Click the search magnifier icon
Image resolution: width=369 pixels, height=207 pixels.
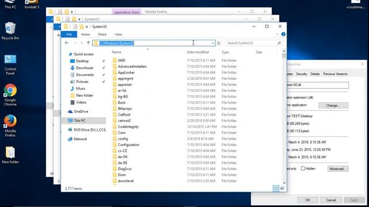pyautogui.click(x=279, y=43)
